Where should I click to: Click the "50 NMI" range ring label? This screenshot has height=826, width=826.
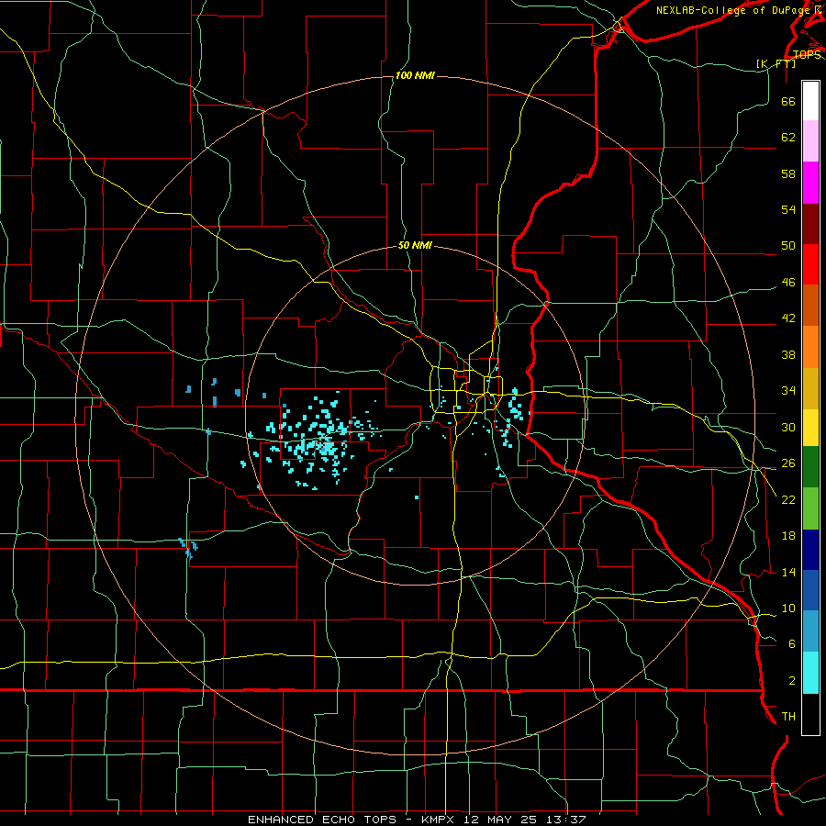tap(415, 245)
